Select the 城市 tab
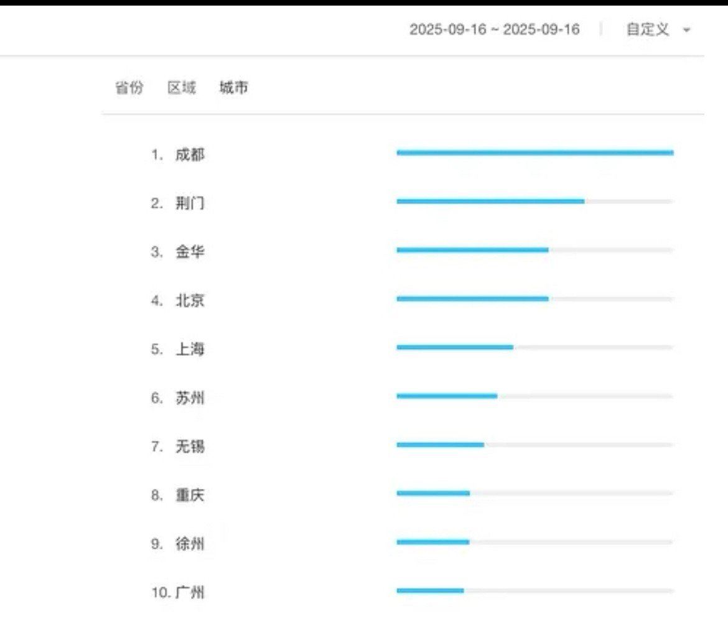The image size is (728, 627). 233,87
